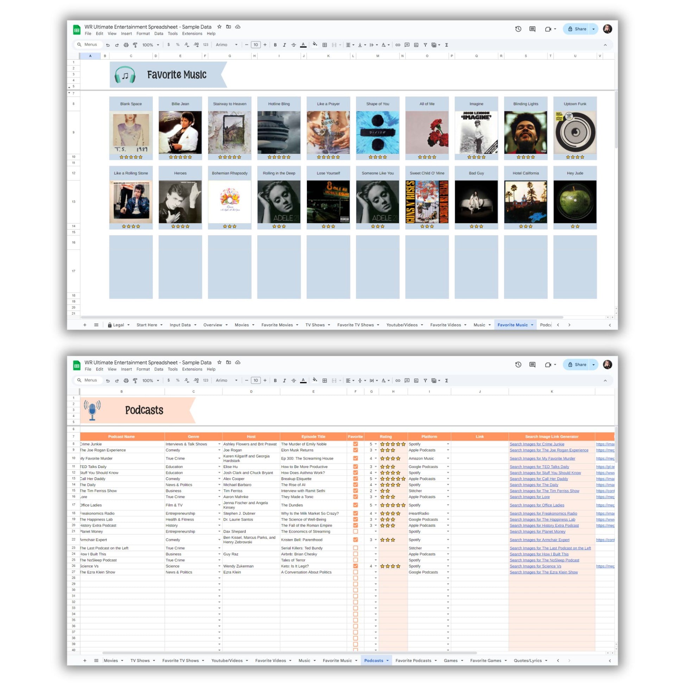Open genre dropdown for The Joe Rogan Experience
The height and width of the screenshot is (685, 685).
click(x=219, y=450)
